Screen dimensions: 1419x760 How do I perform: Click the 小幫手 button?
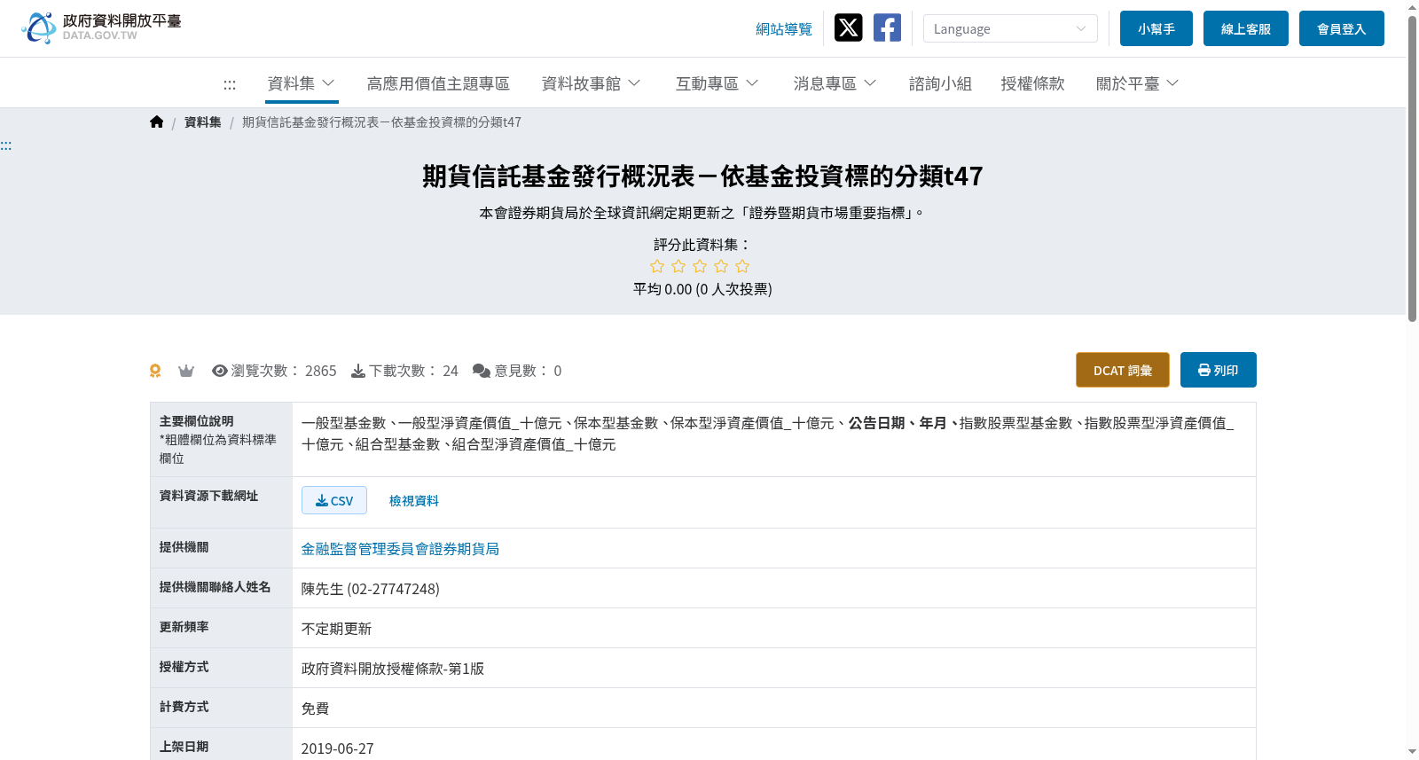[x=1156, y=28]
